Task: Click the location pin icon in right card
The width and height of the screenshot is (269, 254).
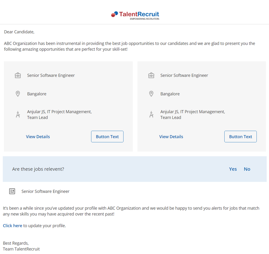Action: 151,94
